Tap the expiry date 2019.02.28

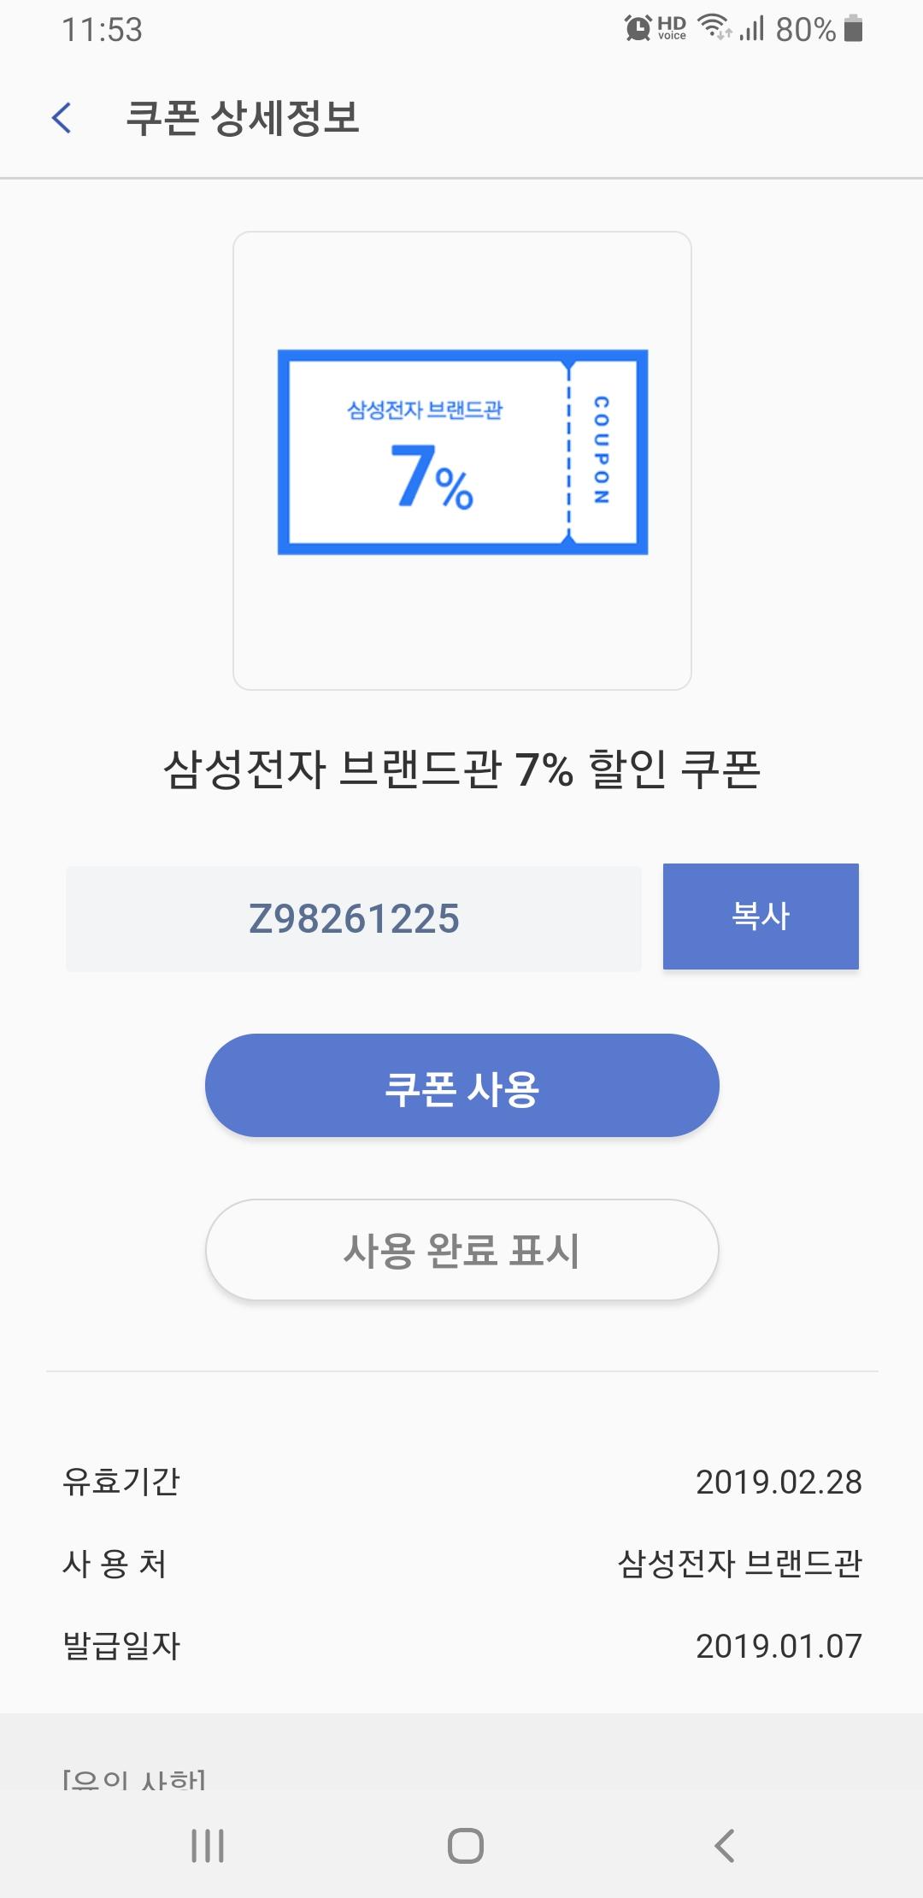pyautogui.click(x=779, y=1482)
